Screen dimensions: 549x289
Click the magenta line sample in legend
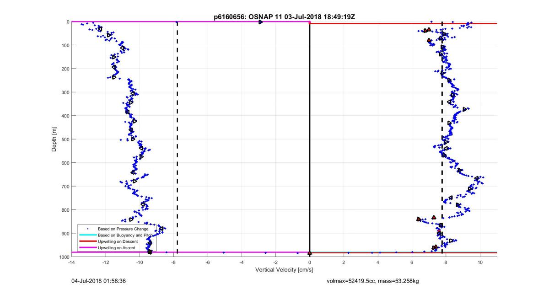87,248
